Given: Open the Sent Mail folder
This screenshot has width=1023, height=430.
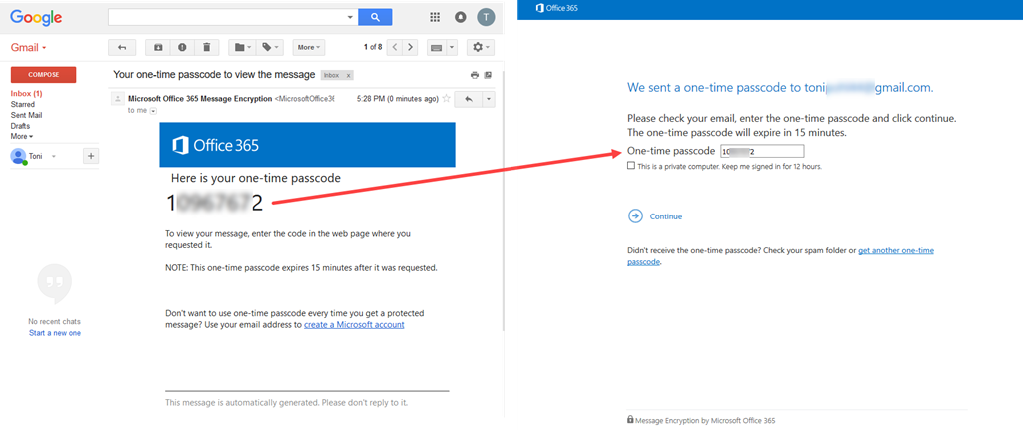Looking at the screenshot, I should tap(26, 115).
